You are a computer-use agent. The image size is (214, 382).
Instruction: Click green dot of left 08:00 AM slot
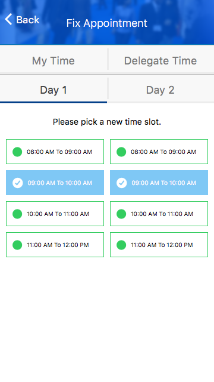point(17,152)
